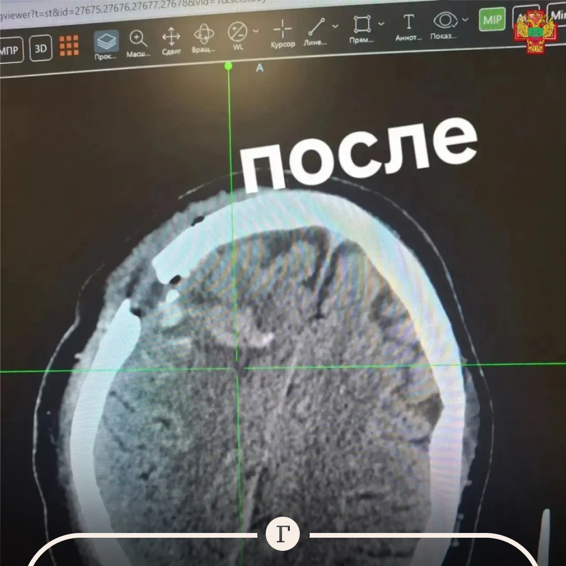Pick the Аннот... text annotation tool
The width and height of the screenshot is (566, 566).
coord(408,27)
